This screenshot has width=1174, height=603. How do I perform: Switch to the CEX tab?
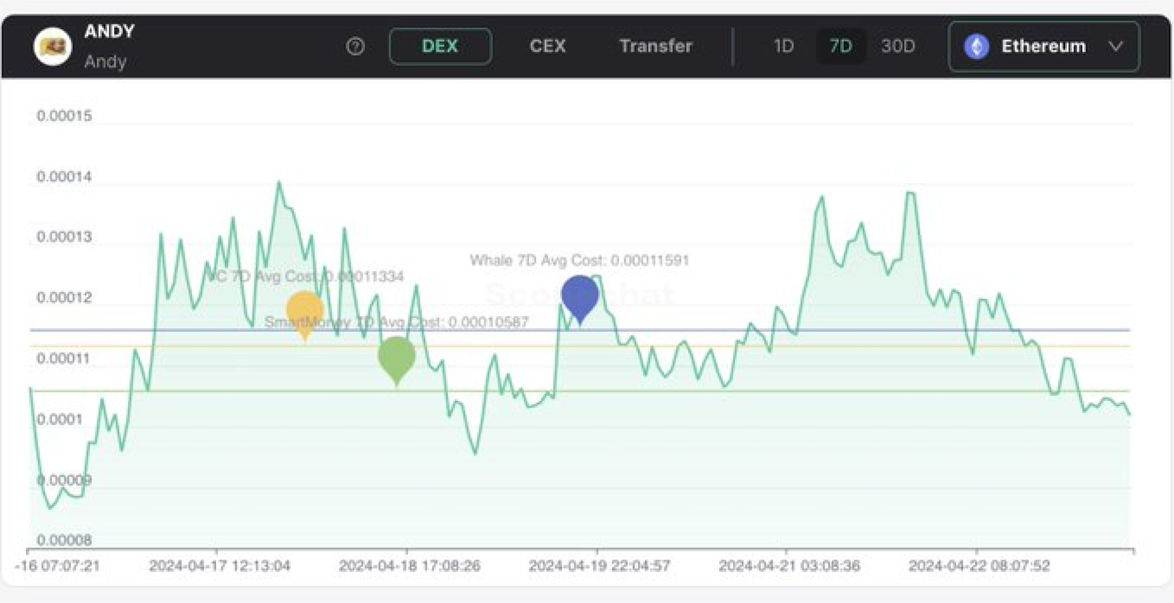coord(547,46)
